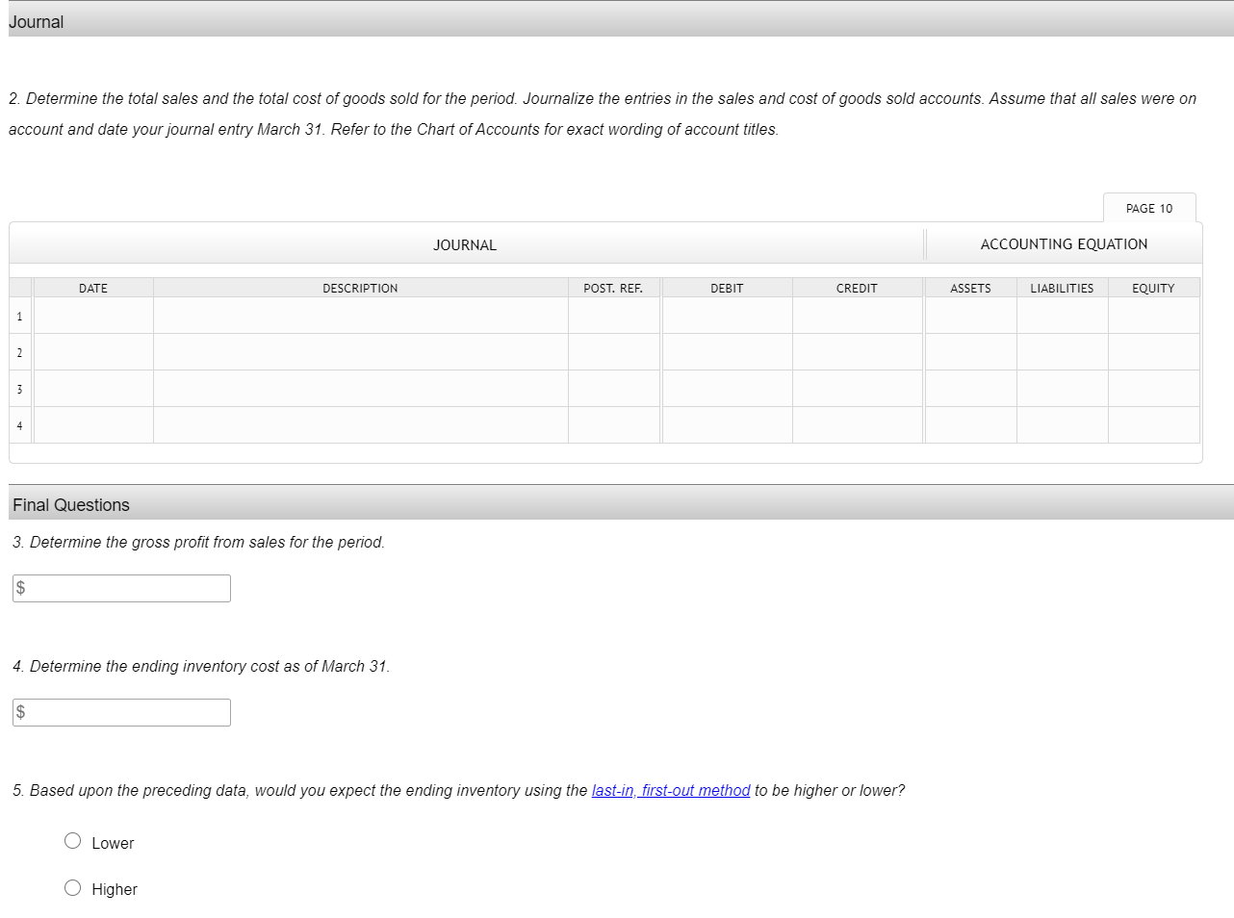This screenshot has width=1234, height=918.
Task: Select the PAGE 10 tab
Action: [x=1149, y=208]
